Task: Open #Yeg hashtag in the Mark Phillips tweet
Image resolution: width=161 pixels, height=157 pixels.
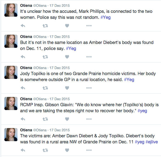Action: pyautogui.click(x=105, y=17)
